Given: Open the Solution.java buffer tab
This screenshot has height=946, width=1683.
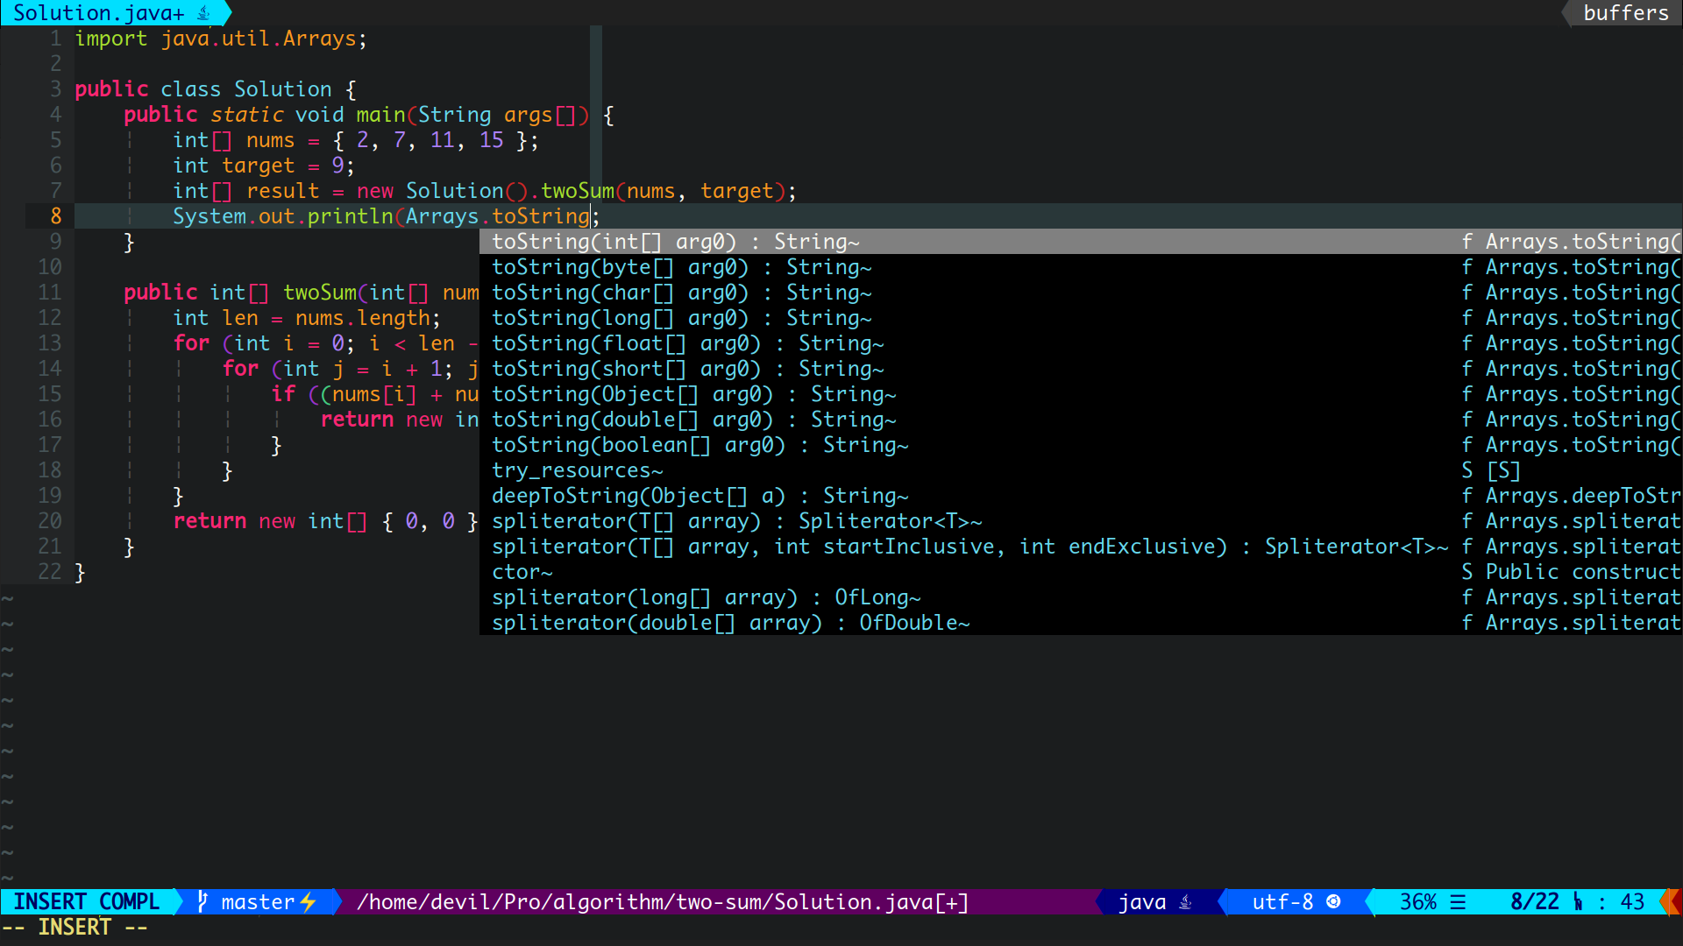Looking at the screenshot, I should (x=98, y=13).
